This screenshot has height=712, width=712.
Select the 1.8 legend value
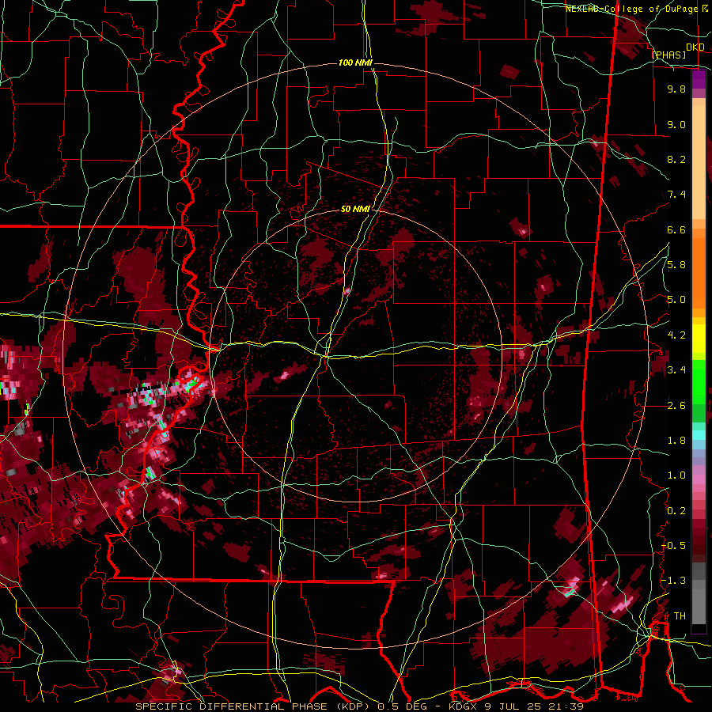[x=676, y=441]
